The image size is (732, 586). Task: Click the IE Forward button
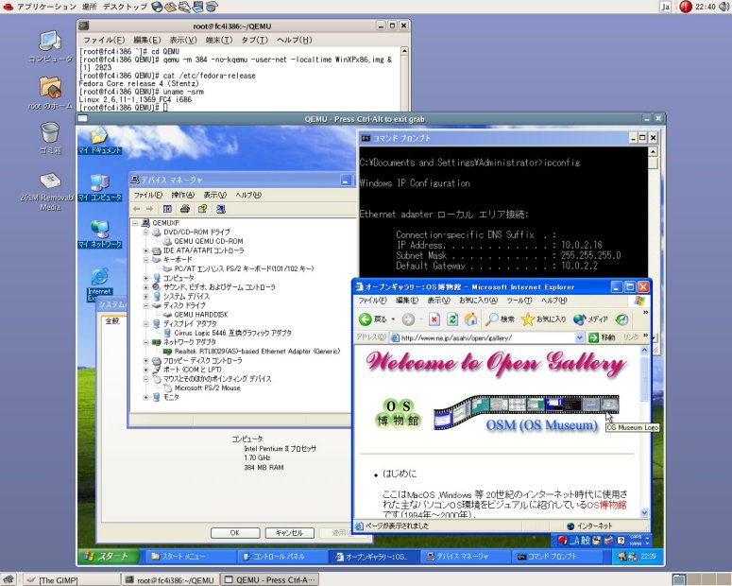click(x=408, y=319)
